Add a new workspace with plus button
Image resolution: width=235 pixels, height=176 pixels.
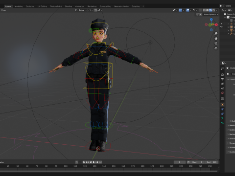[143, 6]
